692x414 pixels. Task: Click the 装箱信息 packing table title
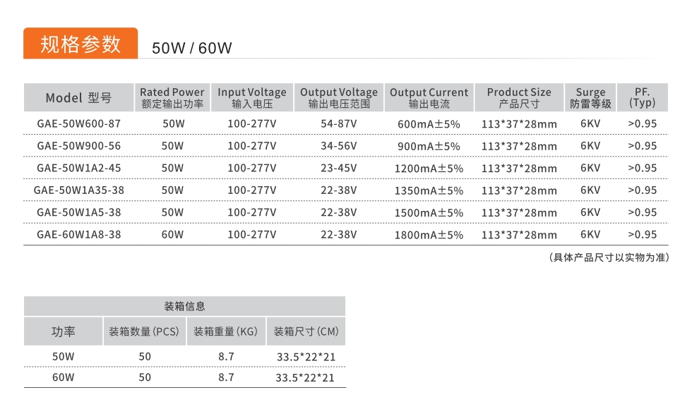tap(184, 306)
